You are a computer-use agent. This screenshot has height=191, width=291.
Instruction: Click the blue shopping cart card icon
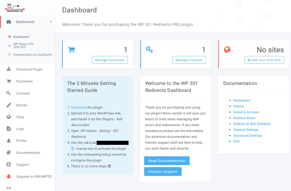pyautogui.click(x=71, y=50)
